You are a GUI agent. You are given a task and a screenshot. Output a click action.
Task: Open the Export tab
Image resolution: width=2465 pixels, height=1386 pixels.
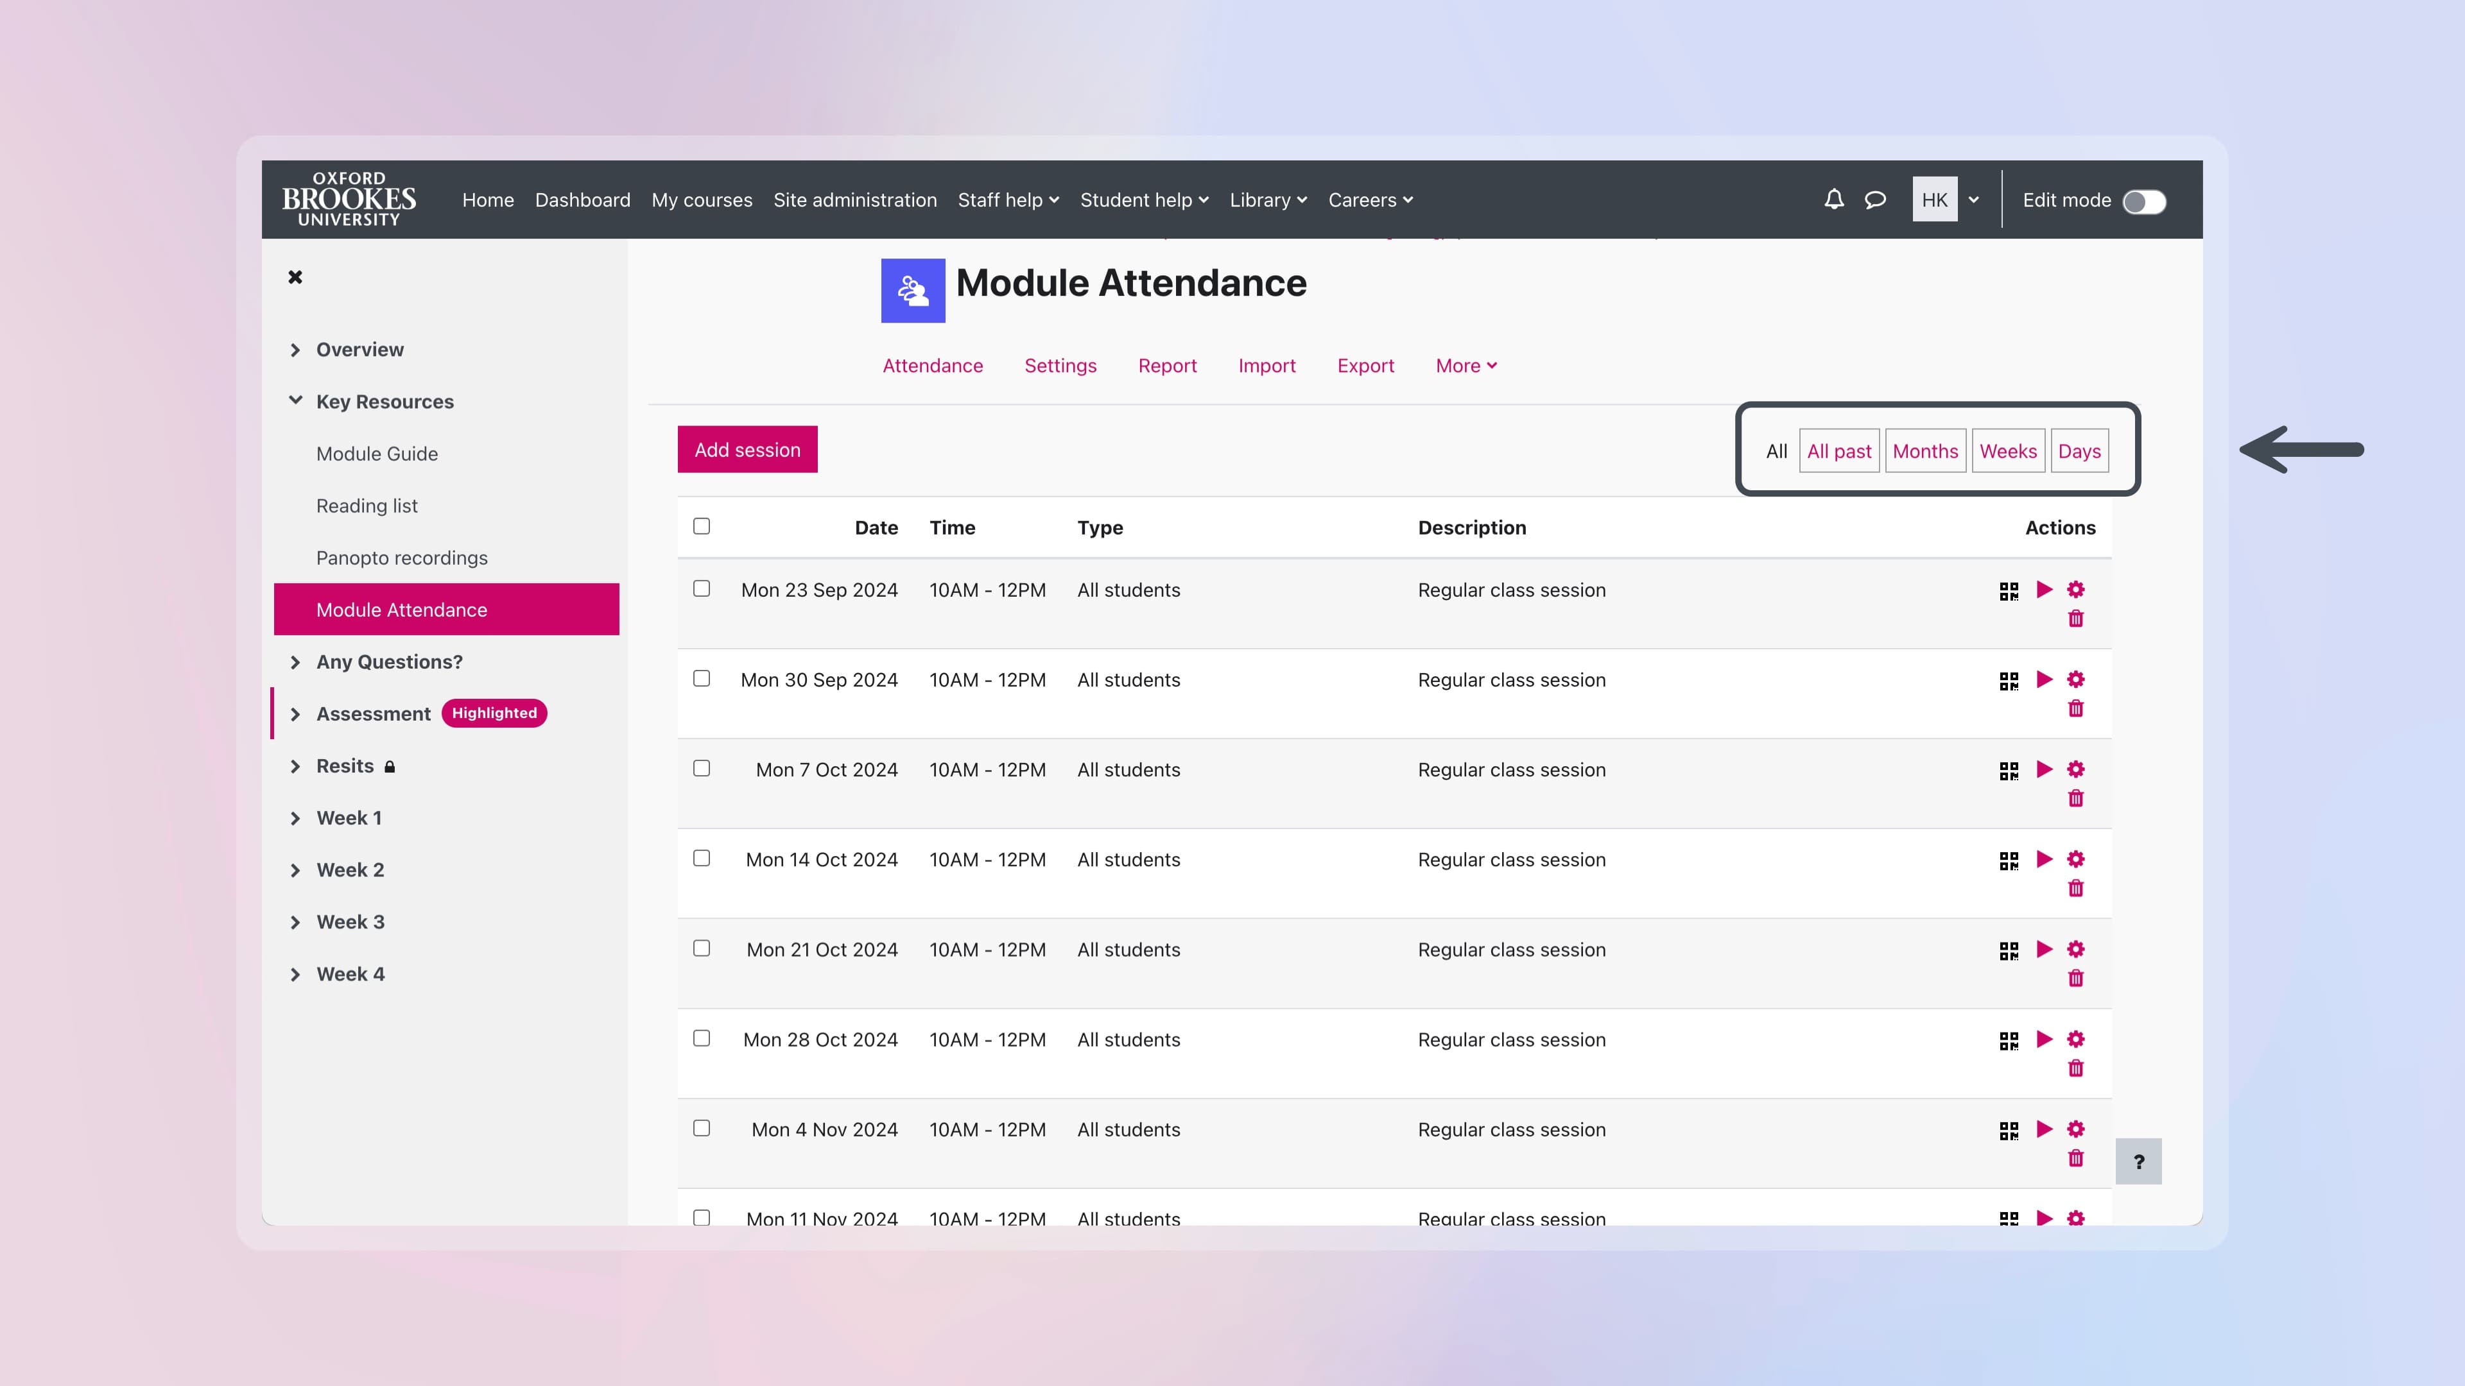[1365, 365]
